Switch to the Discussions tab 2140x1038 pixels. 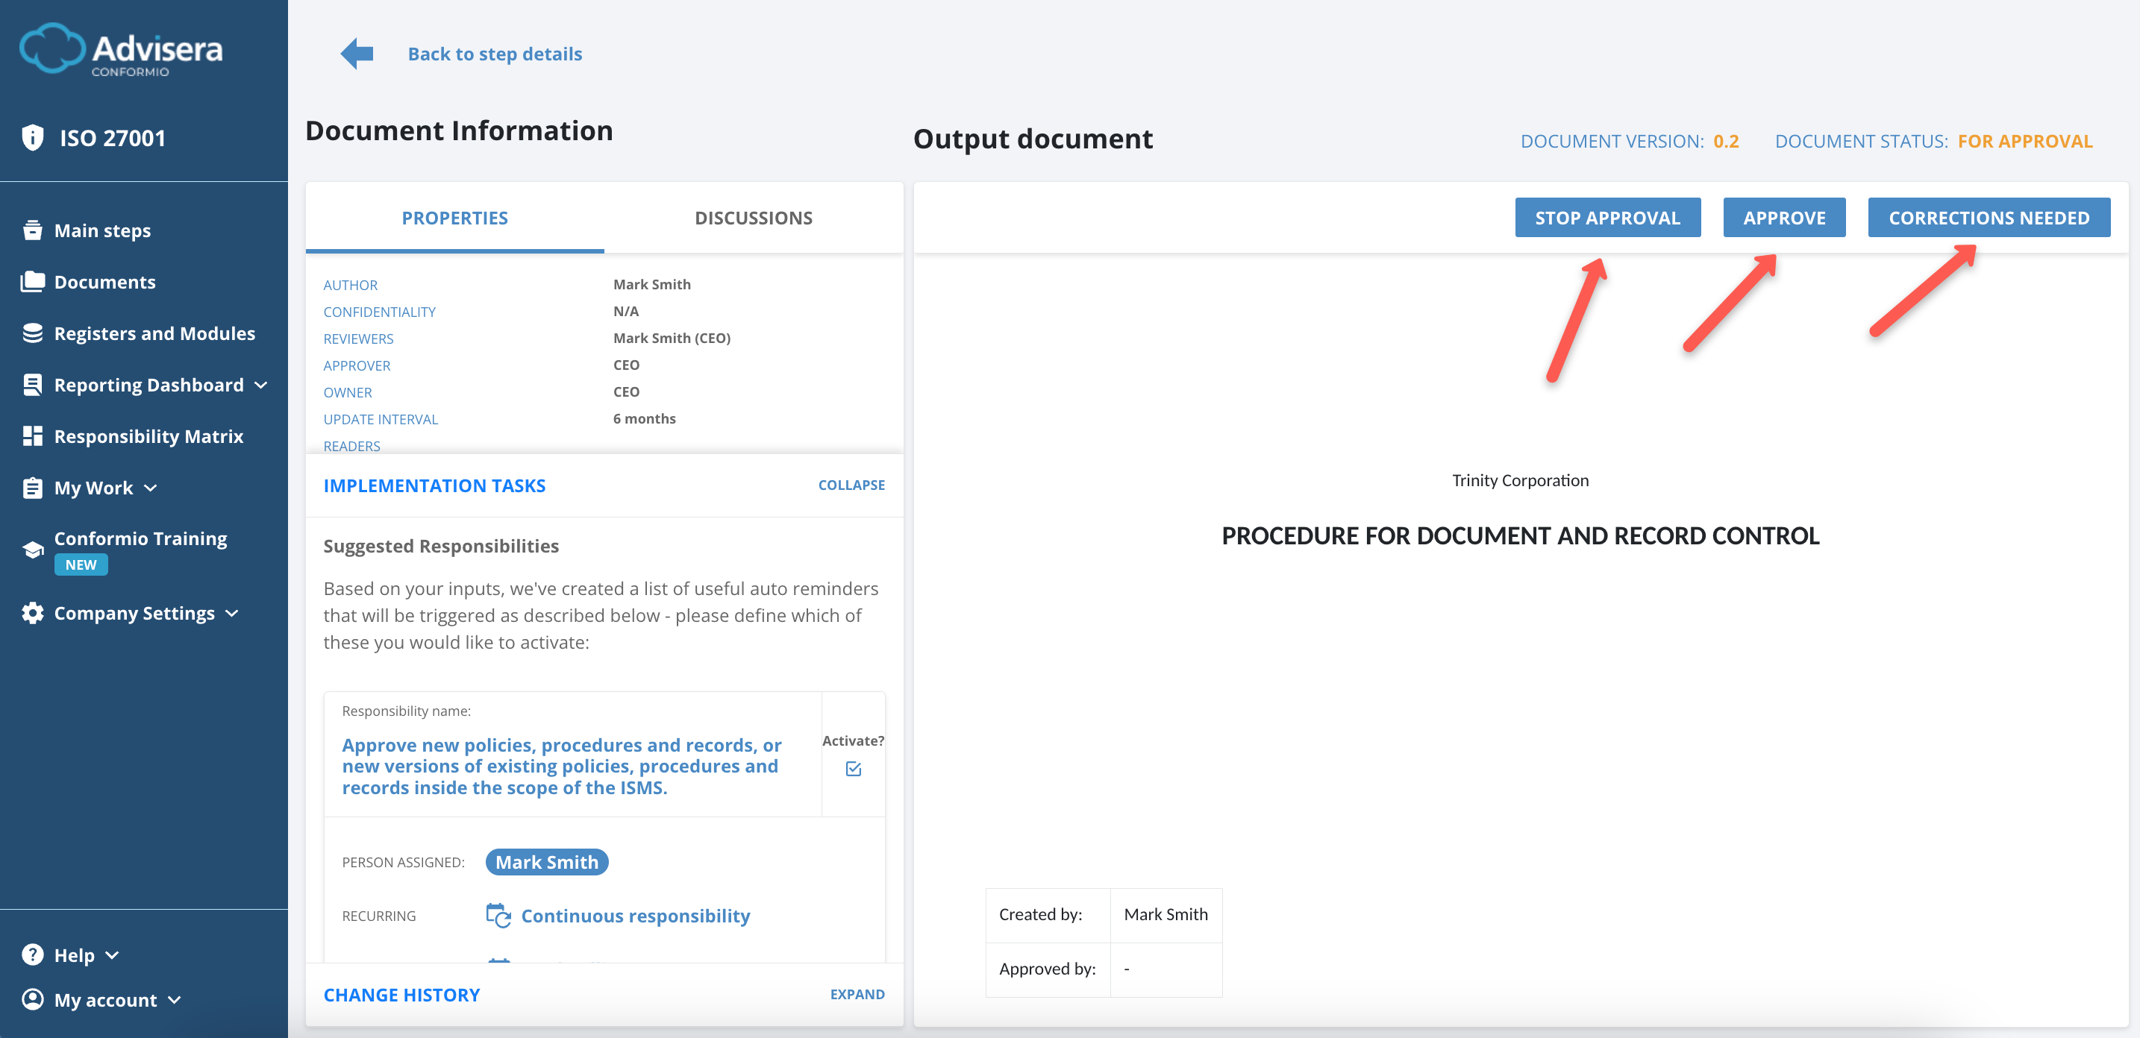click(754, 218)
